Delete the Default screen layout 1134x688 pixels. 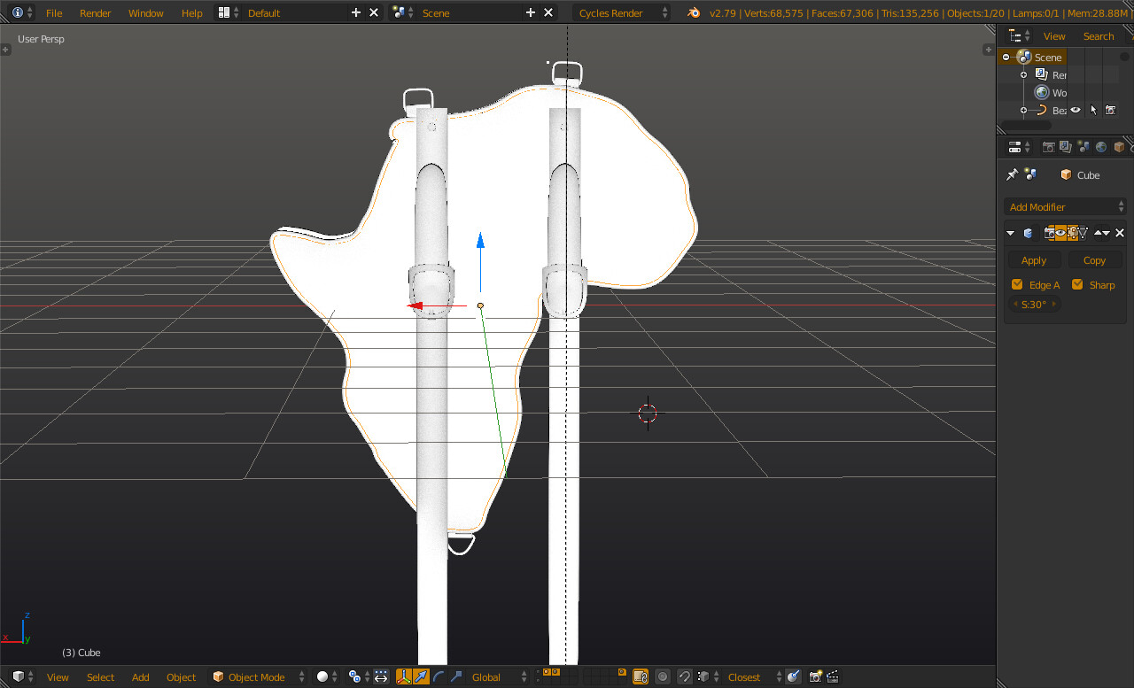click(x=374, y=12)
